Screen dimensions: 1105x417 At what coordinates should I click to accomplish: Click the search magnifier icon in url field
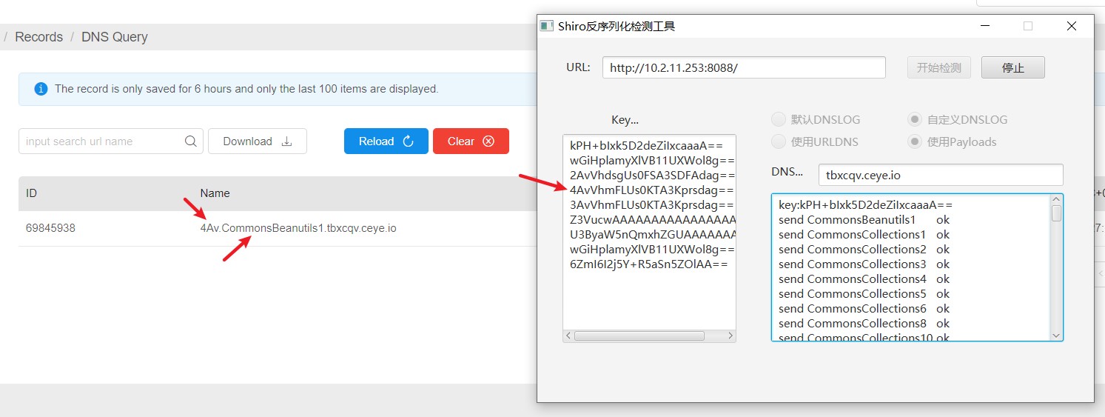pos(190,141)
